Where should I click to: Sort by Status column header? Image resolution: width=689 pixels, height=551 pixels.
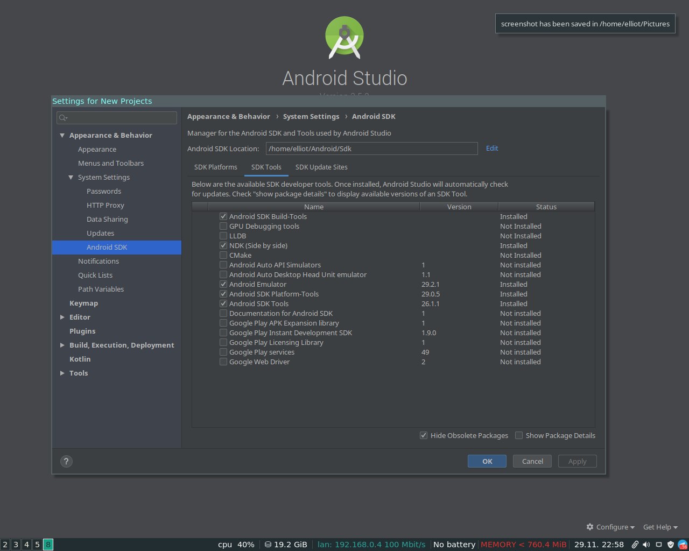point(546,207)
